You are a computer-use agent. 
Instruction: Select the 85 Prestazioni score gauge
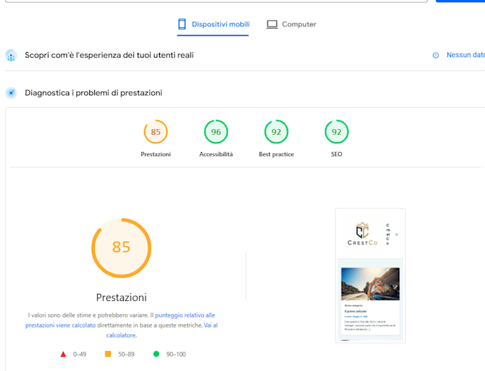[155, 132]
